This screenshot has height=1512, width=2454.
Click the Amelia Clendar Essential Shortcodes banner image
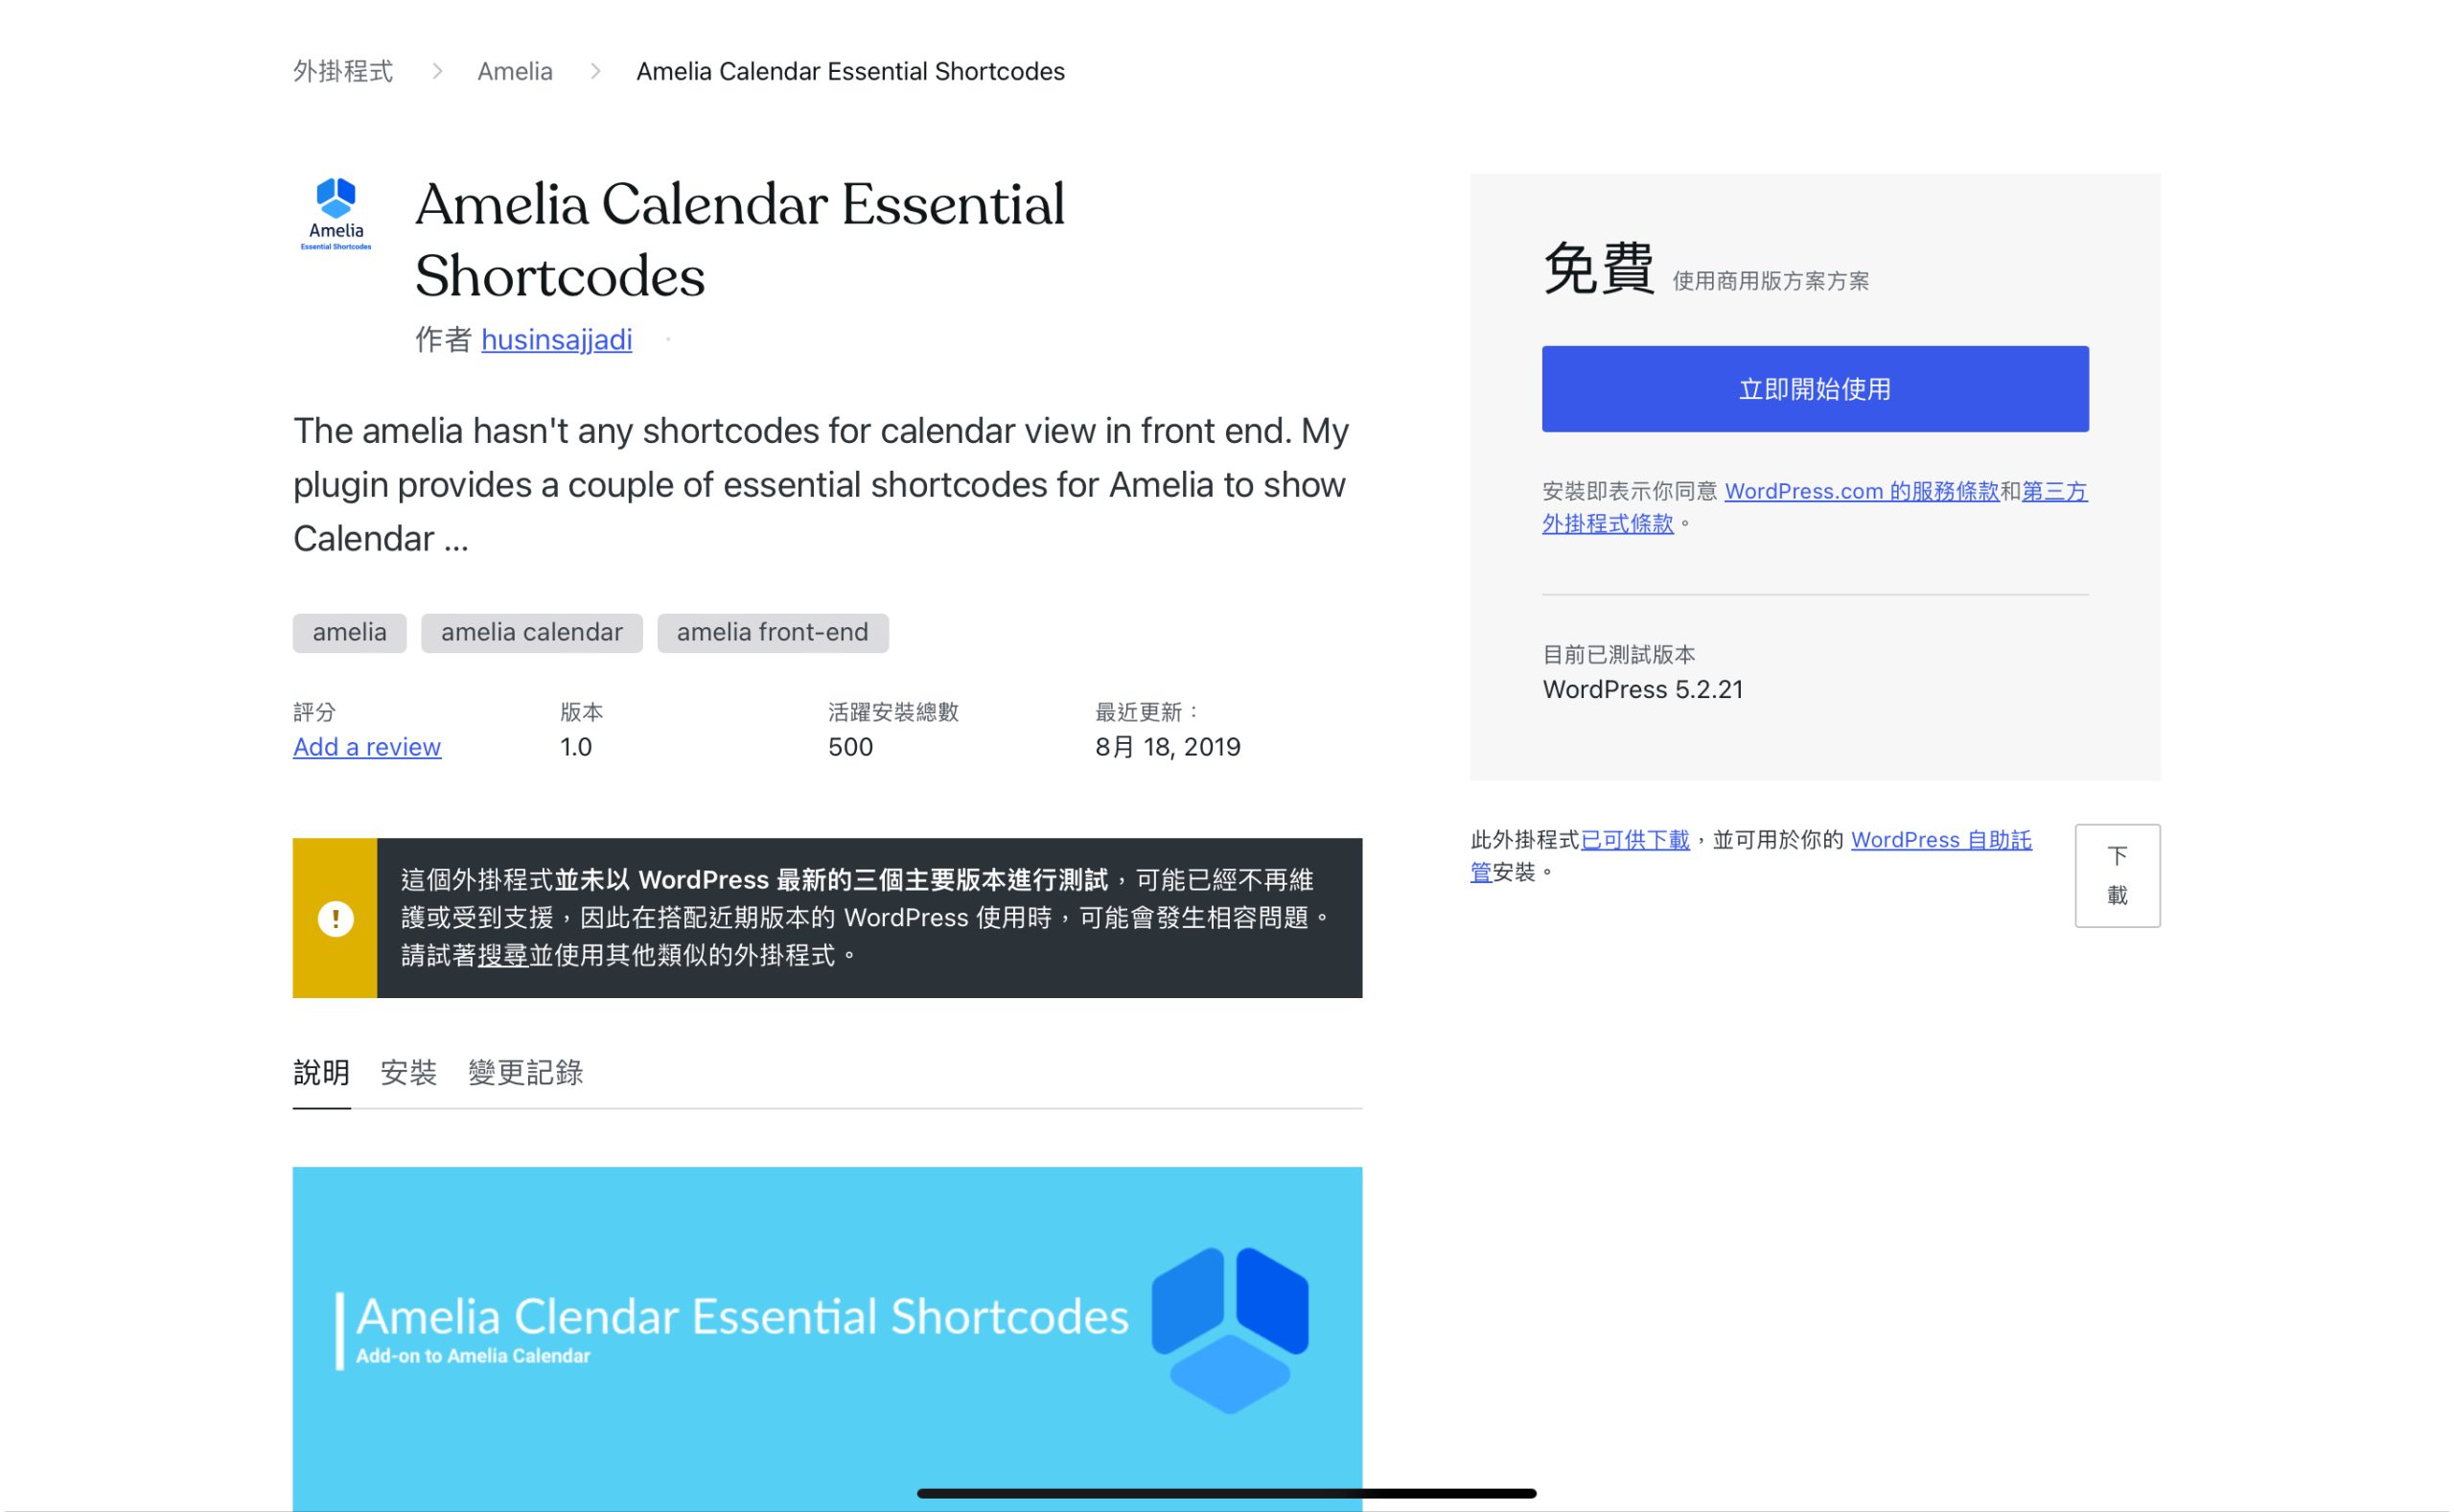827,1338
